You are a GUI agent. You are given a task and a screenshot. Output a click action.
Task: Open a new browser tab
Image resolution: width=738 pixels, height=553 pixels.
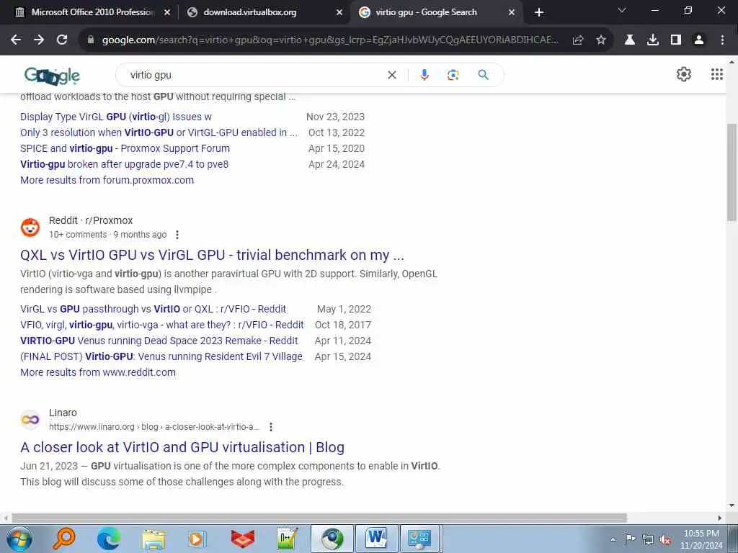(539, 13)
